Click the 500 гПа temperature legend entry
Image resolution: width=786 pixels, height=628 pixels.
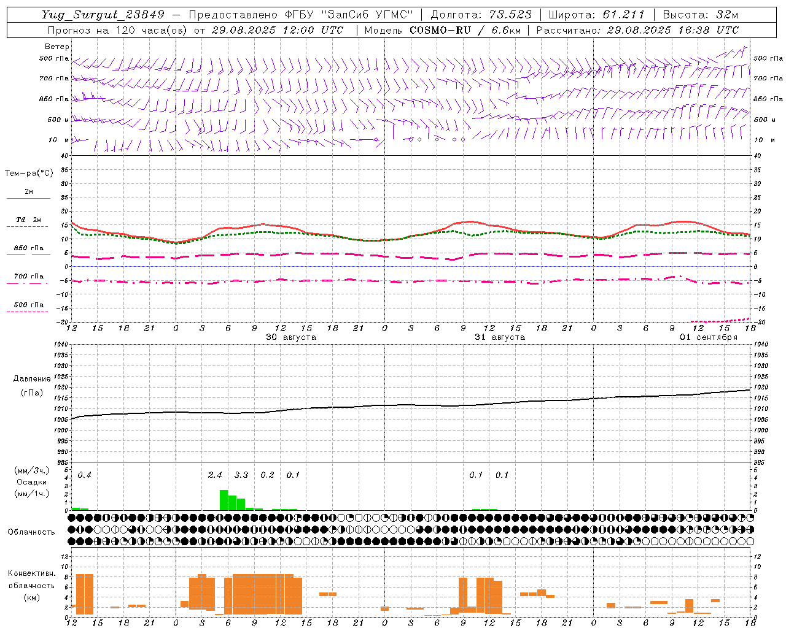tap(28, 305)
